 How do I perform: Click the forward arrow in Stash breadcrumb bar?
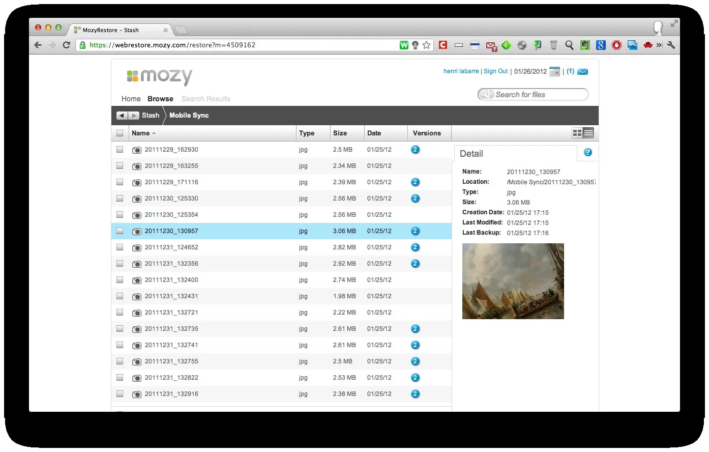coord(133,116)
